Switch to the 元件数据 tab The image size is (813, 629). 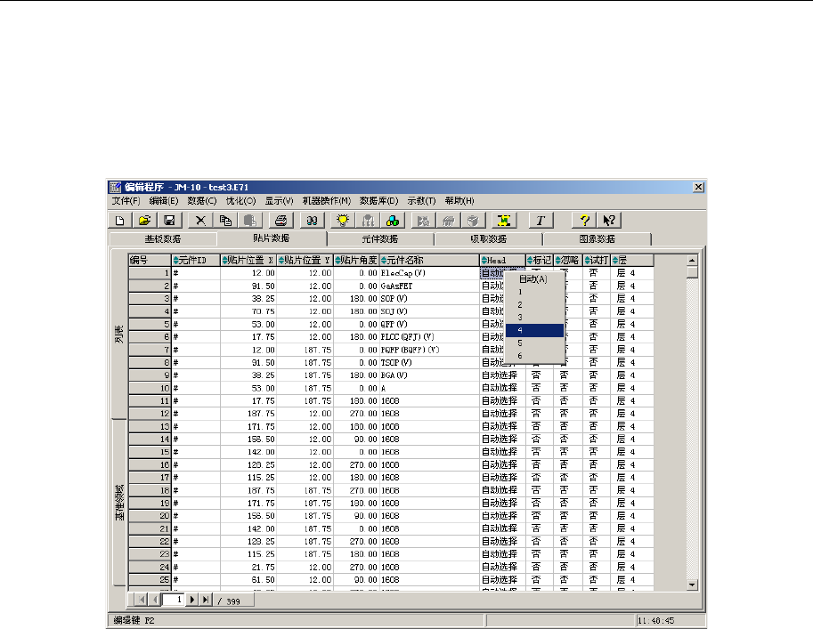[x=380, y=238]
